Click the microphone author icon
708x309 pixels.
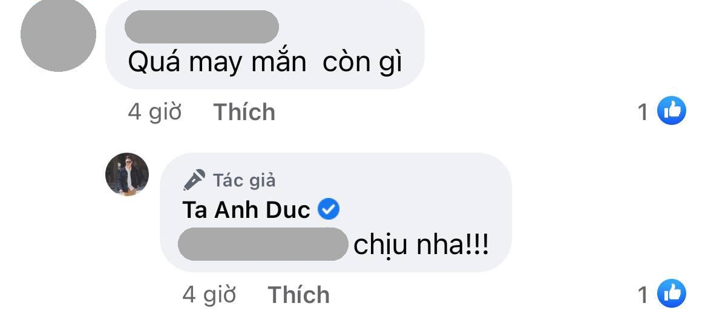[x=194, y=180]
